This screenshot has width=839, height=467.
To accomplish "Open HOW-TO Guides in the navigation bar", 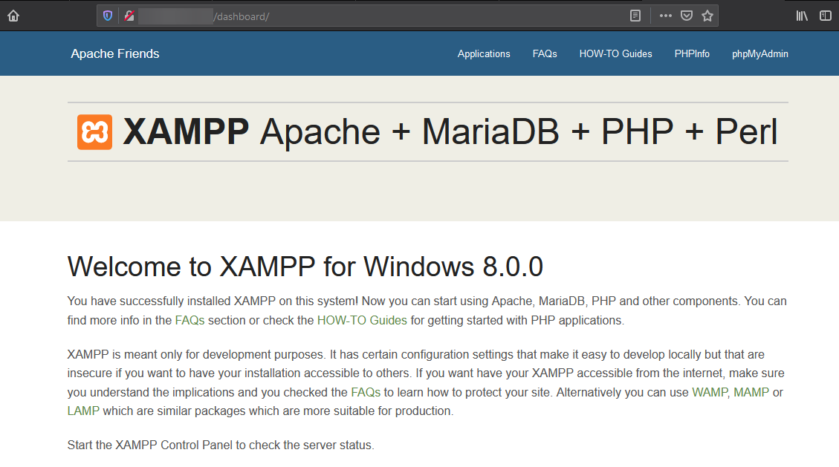I will click(616, 54).
